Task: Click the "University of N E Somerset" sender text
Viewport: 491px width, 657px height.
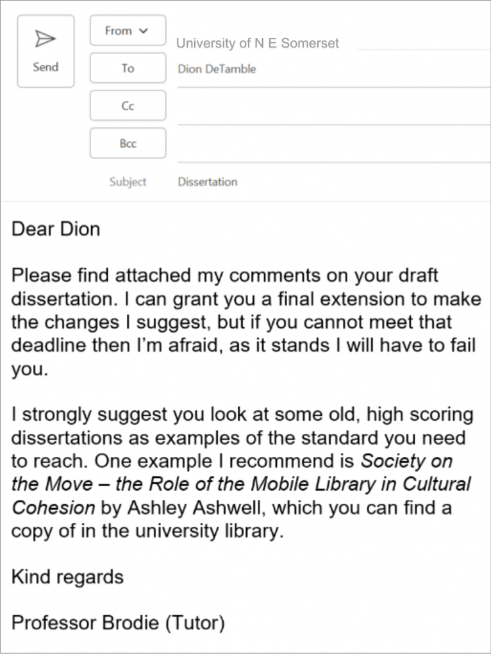Action: tap(257, 44)
